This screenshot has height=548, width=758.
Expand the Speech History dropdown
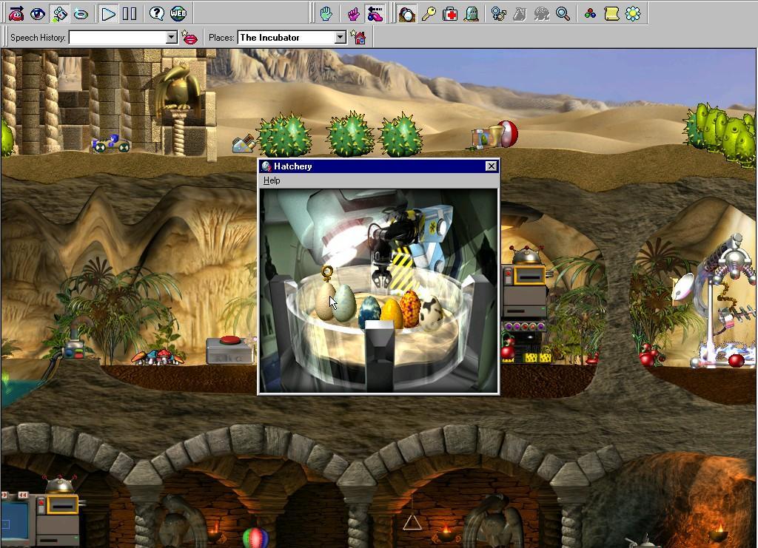[x=172, y=38]
